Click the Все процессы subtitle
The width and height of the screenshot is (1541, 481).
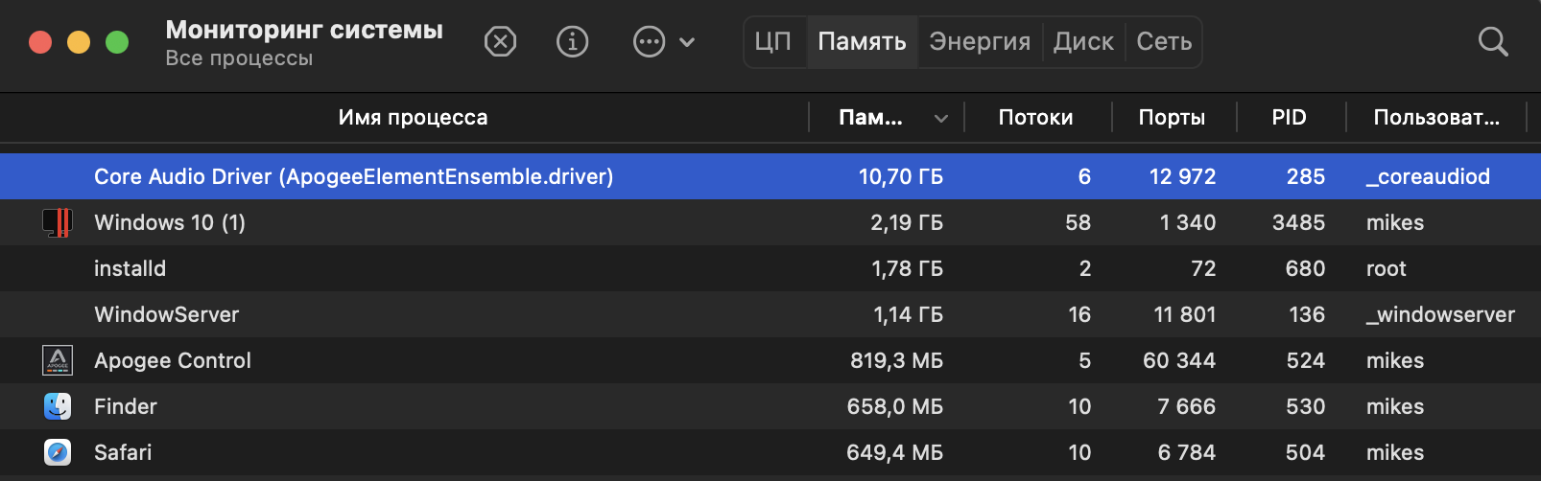pyautogui.click(x=239, y=58)
